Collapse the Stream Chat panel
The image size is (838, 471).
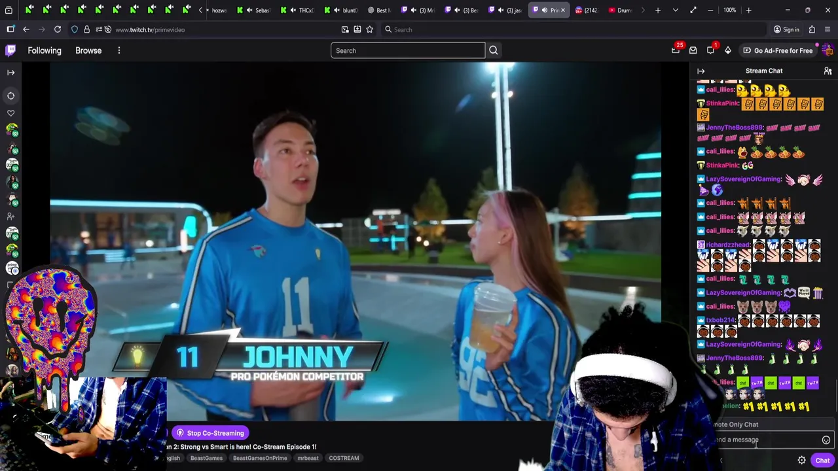pyautogui.click(x=701, y=71)
